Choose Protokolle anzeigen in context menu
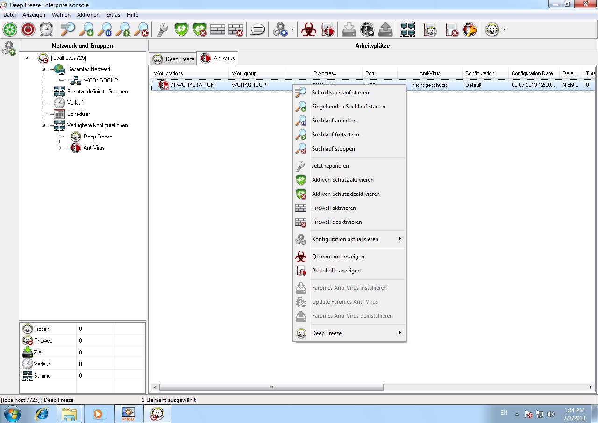 pyautogui.click(x=349, y=271)
